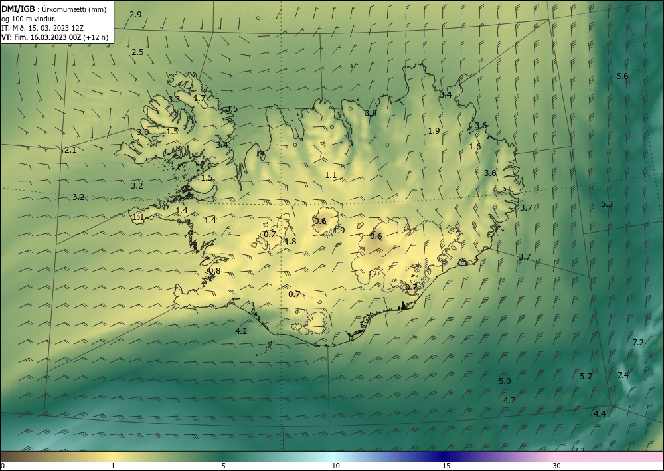This screenshot has width=664, height=471.
Task: Click the color scale tick label 10
Action: [336, 466]
